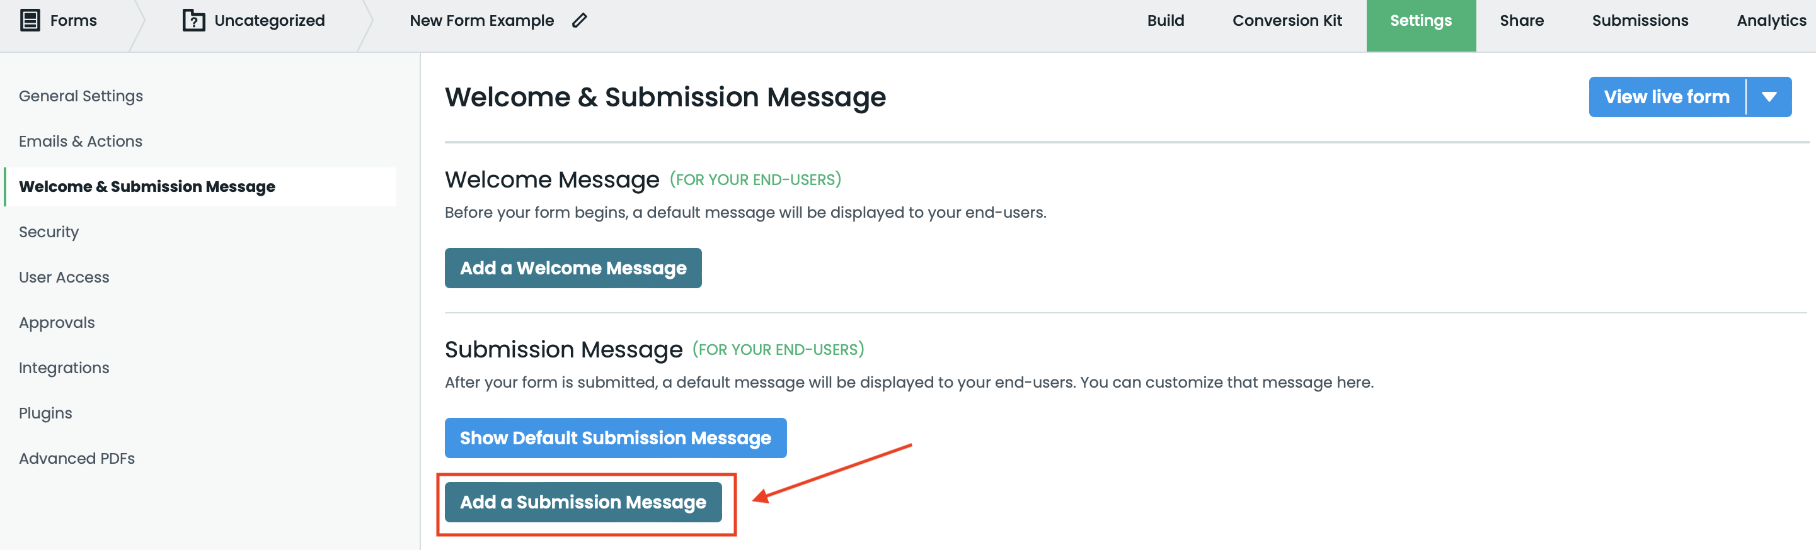
Task: Click Add a Welcome Message button
Action: (x=572, y=268)
